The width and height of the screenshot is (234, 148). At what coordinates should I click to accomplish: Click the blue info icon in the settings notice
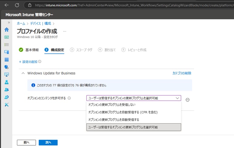[33, 85]
